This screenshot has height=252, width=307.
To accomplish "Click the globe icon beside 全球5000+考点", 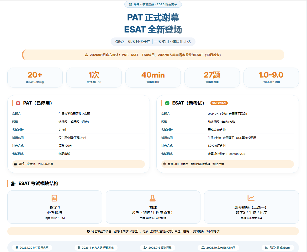I will [x=165, y=164].
